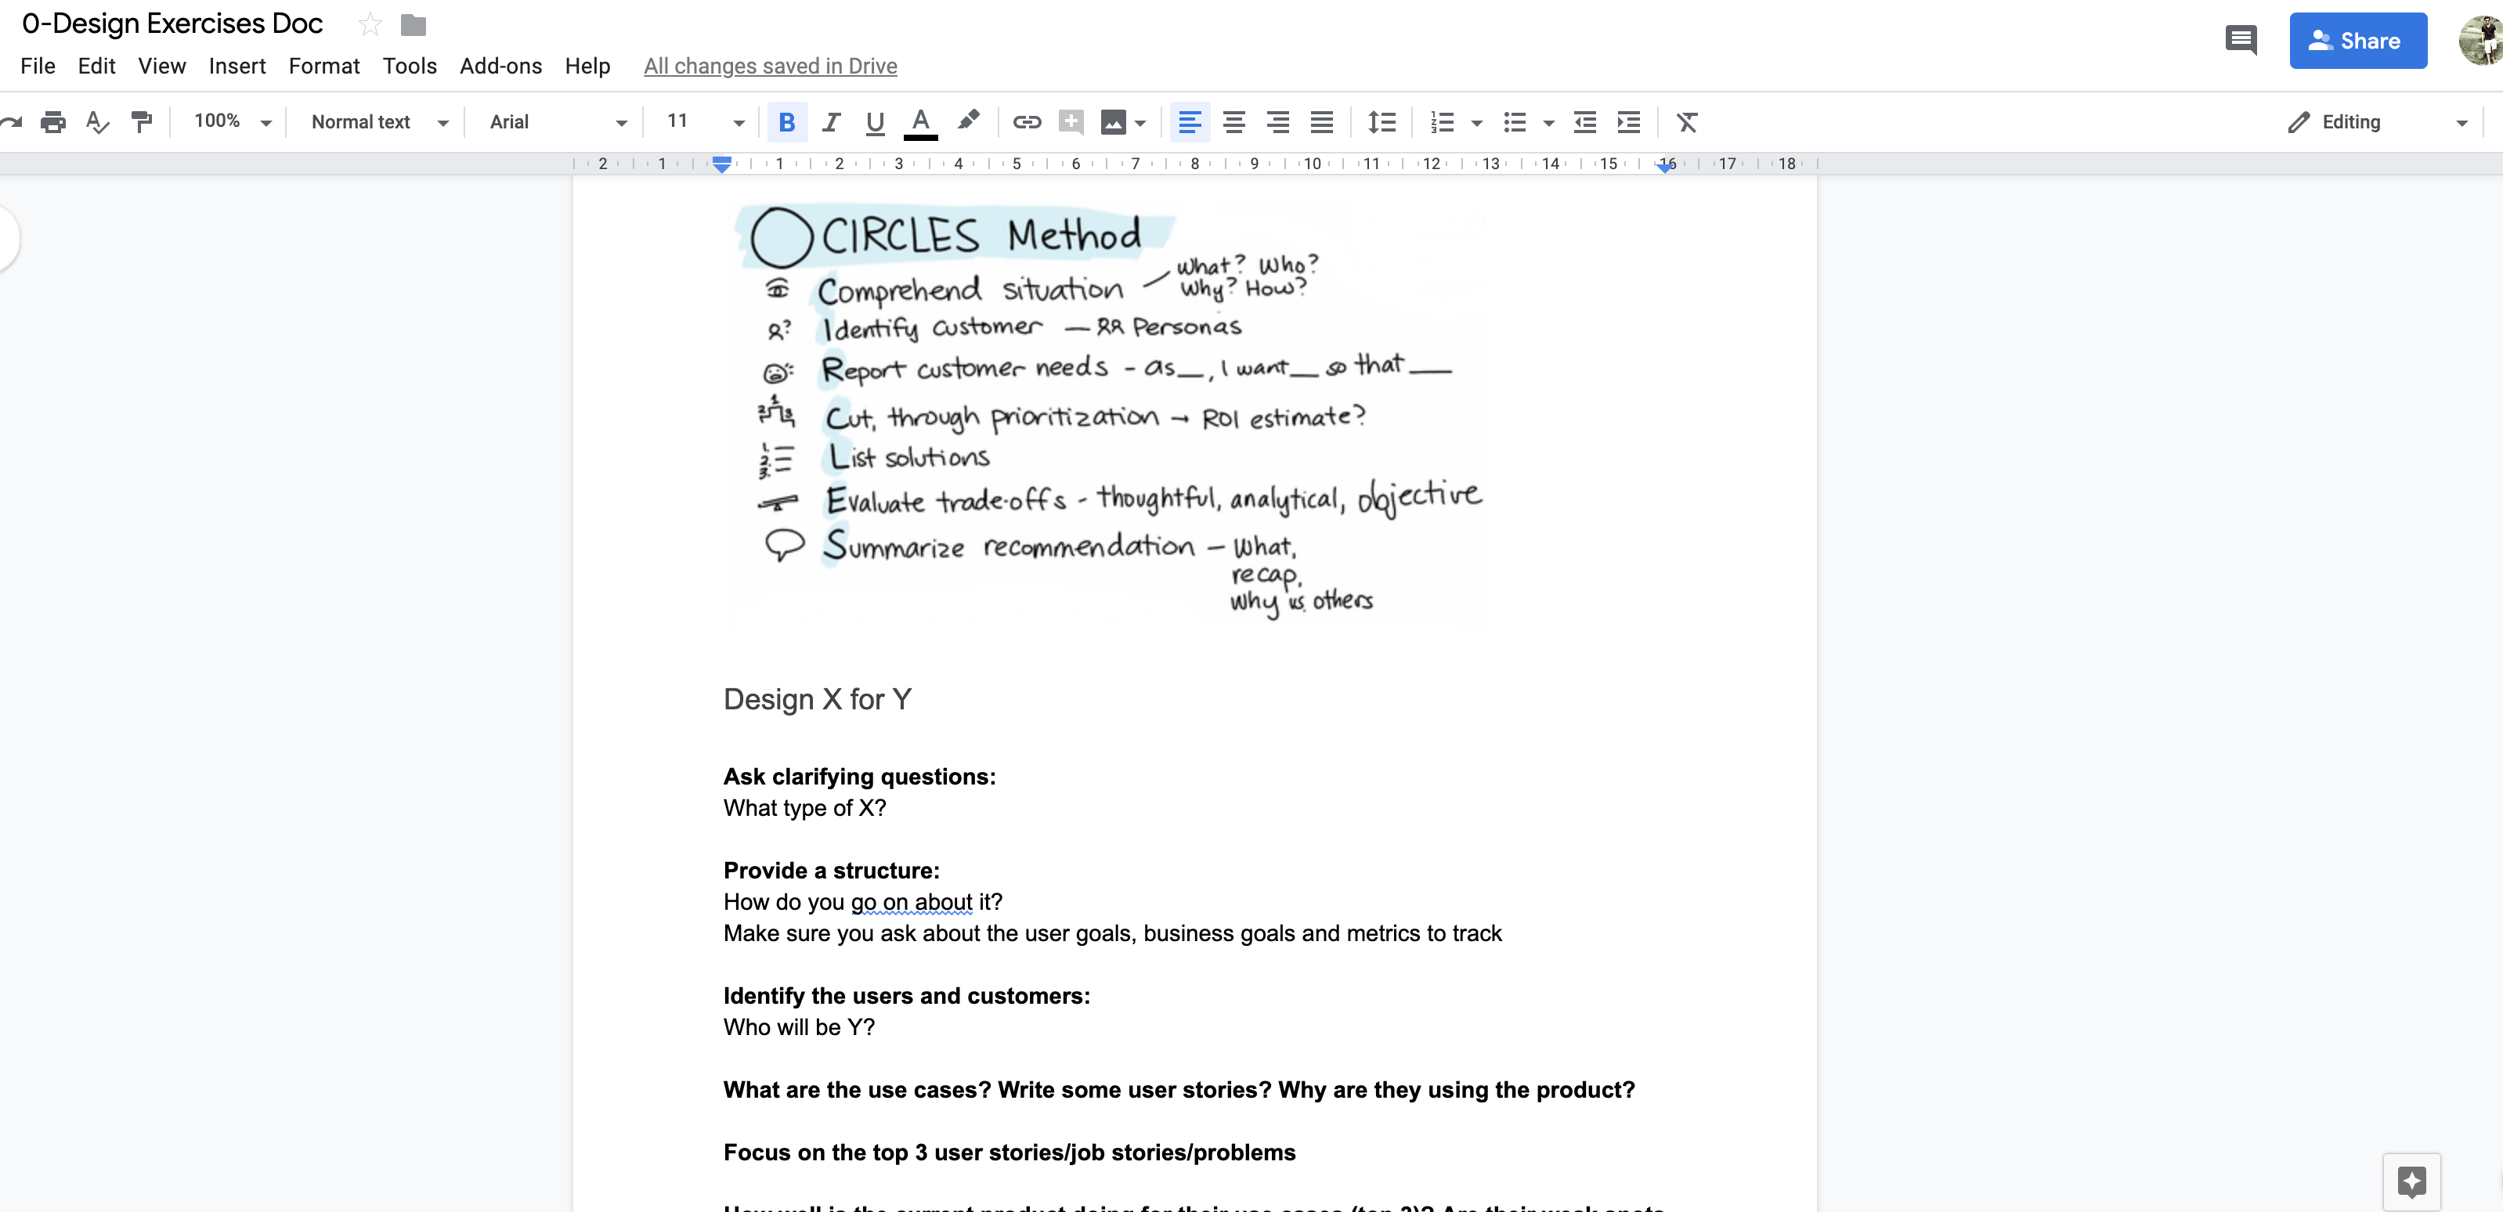
Task: Click 'Provide a structure:' bold line
Action: (831, 871)
